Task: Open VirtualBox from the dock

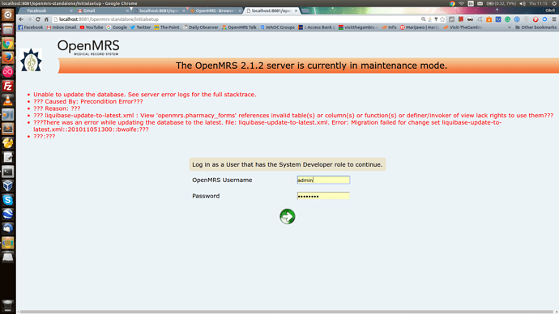Action: click(x=8, y=186)
